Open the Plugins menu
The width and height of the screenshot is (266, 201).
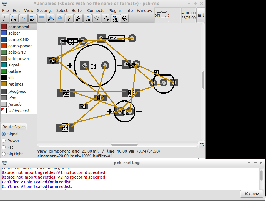[x=115, y=10]
